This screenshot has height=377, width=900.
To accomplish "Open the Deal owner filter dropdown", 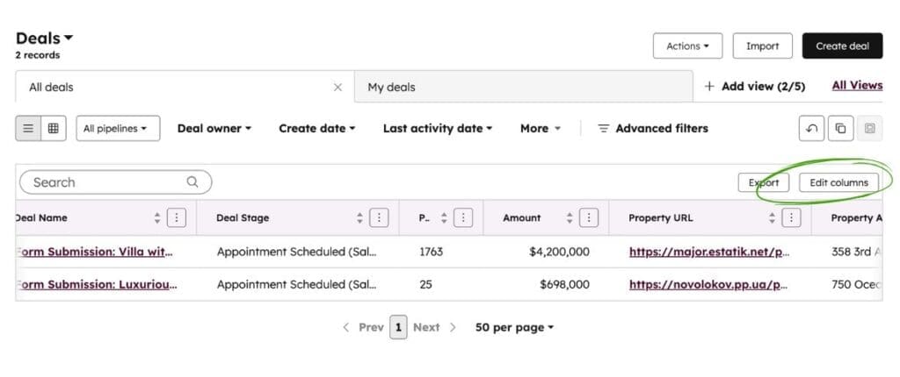I will (x=214, y=128).
